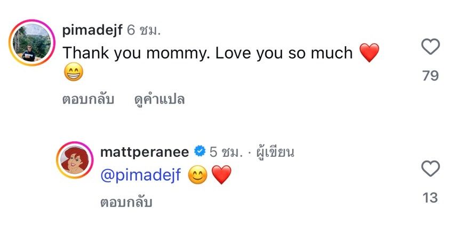The height and width of the screenshot is (229, 464).
Task: Open the mattperanee username link
Action: 144,152
